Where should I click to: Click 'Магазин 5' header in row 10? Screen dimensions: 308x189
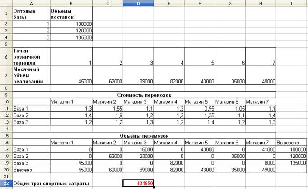click(200, 101)
